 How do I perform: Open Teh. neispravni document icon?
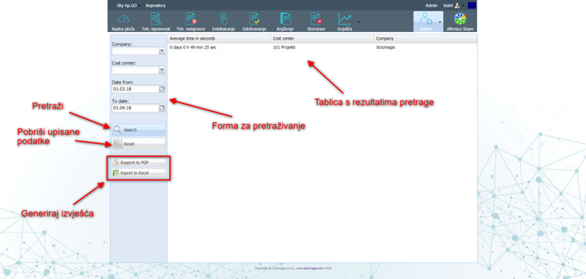tap(191, 19)
